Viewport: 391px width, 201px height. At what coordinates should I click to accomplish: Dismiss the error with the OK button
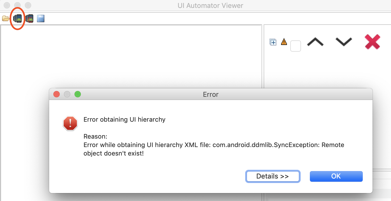tap(336, 176)
